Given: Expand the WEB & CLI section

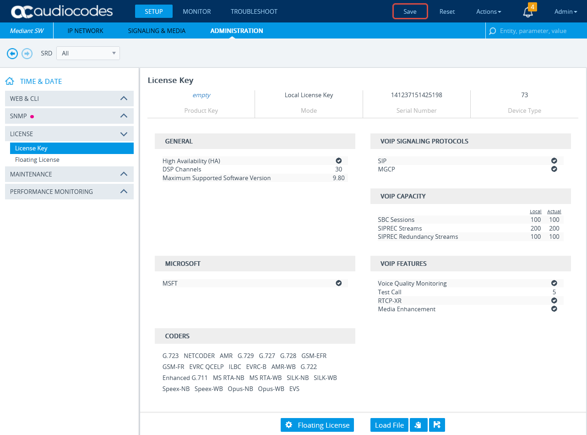Looking at the screenshot, I should tap(69, 99).
